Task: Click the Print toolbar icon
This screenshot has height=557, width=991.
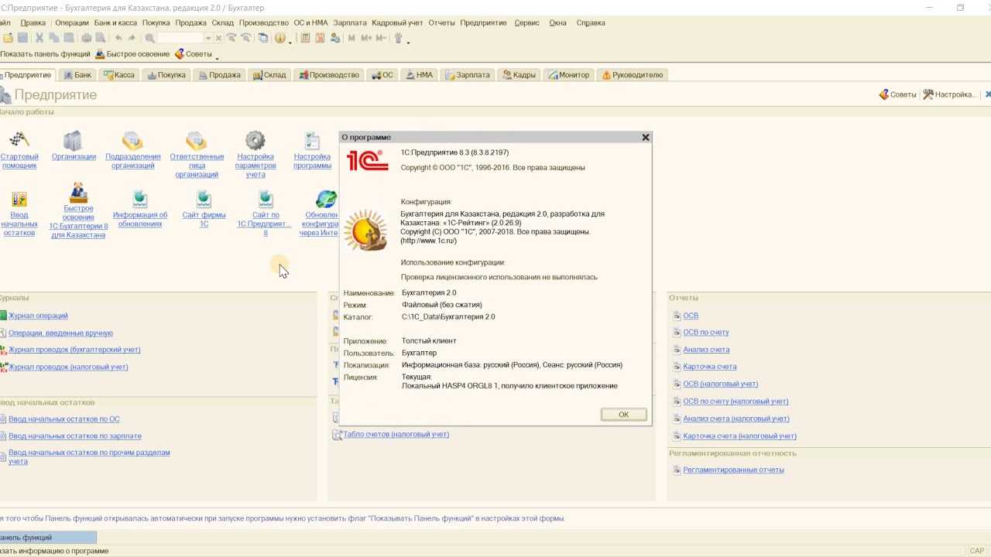Action: pyautogui.click(x=87, y=38)
